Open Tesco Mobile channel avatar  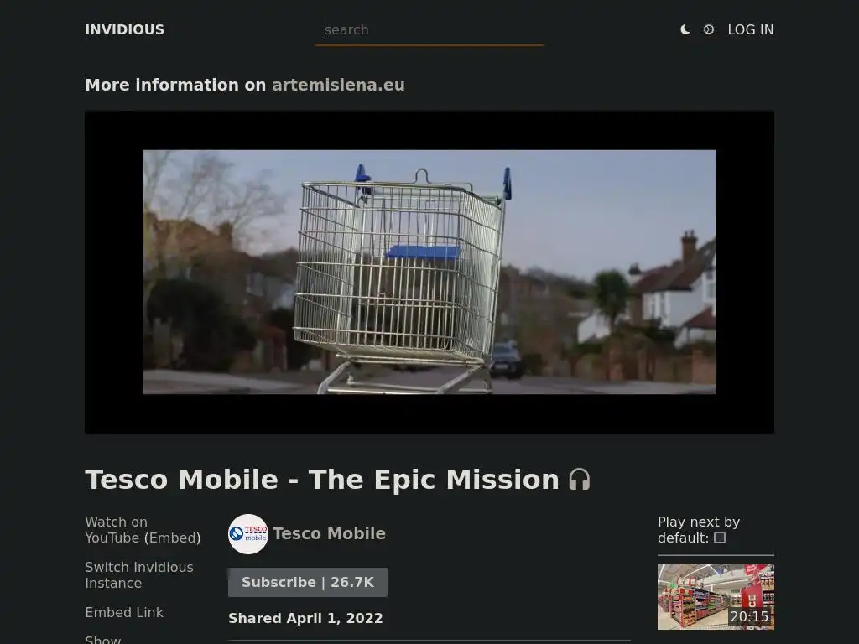click(x=248, y=534)
